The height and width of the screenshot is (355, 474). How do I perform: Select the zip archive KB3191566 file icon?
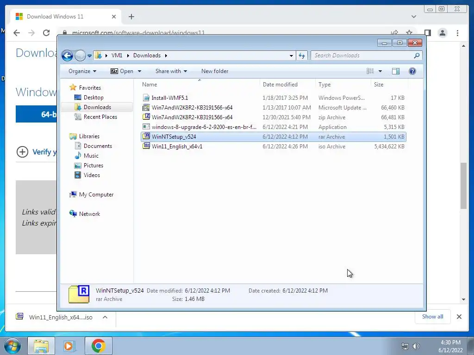[146, 117]
